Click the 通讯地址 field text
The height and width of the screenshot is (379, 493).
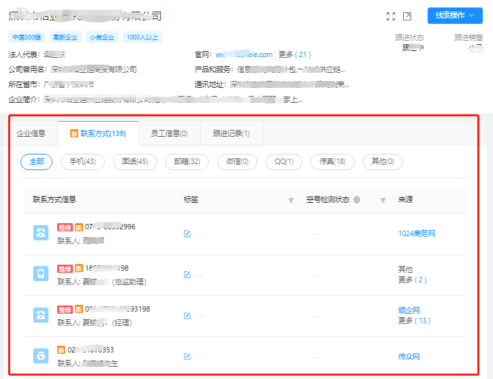[289, 84]
